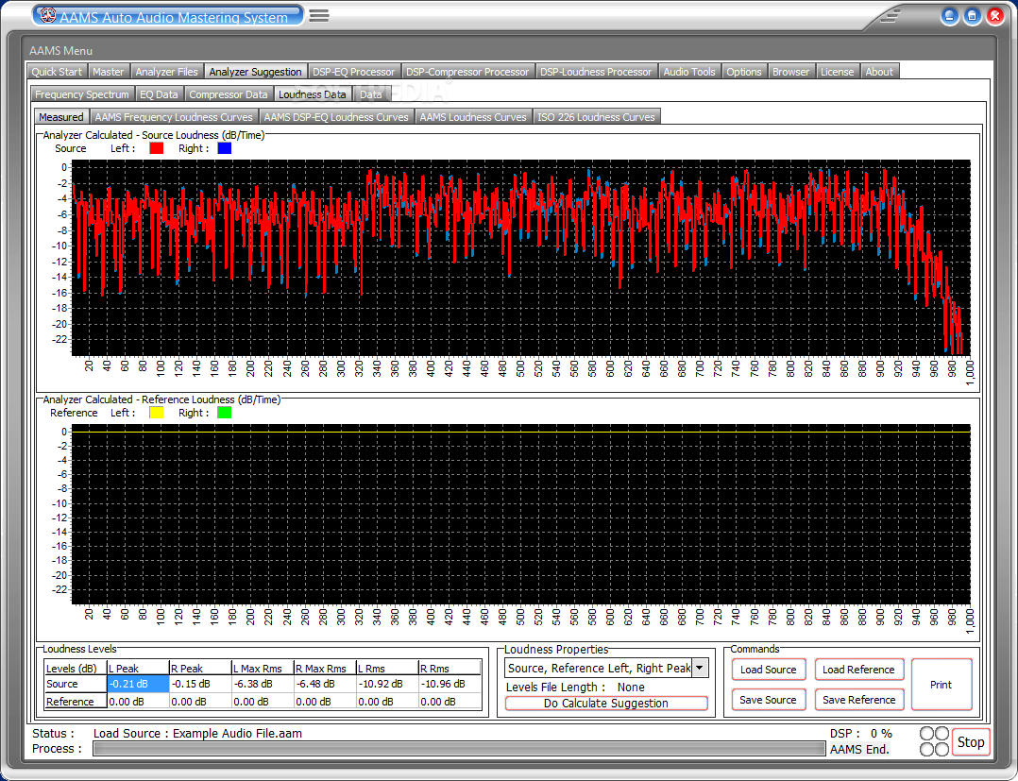Open the Loudness Properties dropdown arrow
1018x781 pixels.
tap(700, 668)
